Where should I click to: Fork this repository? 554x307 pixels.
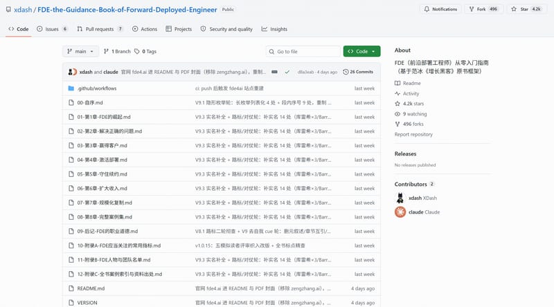coord(483,9)
